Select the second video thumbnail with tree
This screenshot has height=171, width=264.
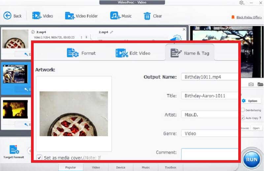(15, 74)
